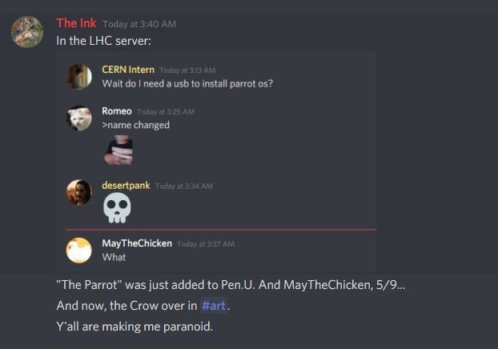Click the "Wait do I need a usb" message
The height and width of the screenshot is (349, 498).
pos(187,83)
